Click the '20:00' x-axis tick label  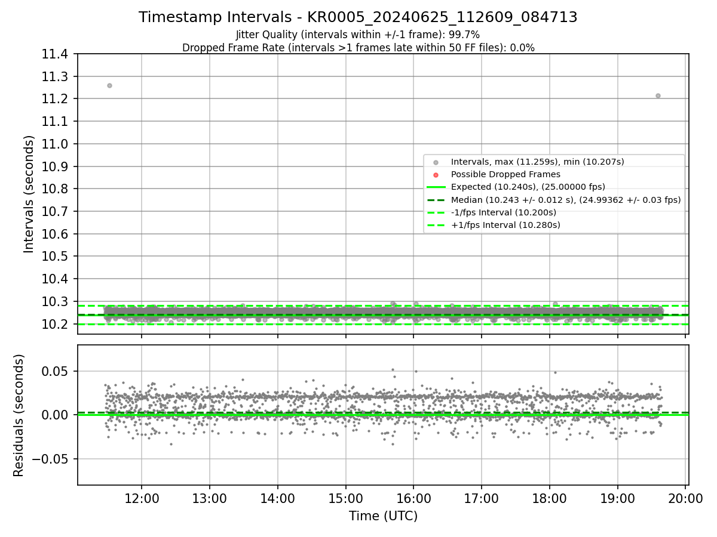pos(685,498)
